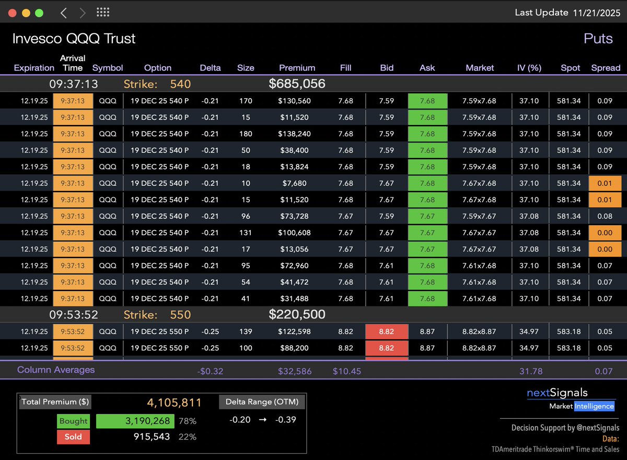Click the forward navigation arrow
The height and width of the screenshot is (460, 627).
point(83,12)
